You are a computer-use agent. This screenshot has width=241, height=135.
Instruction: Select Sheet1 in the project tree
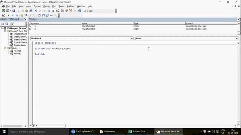(x=18, y=34)
